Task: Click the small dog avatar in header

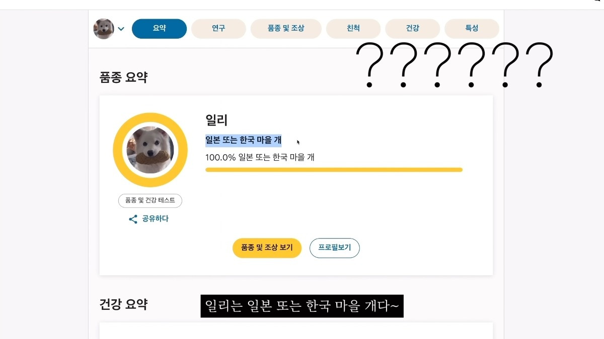Action: [x=104, y=29]
